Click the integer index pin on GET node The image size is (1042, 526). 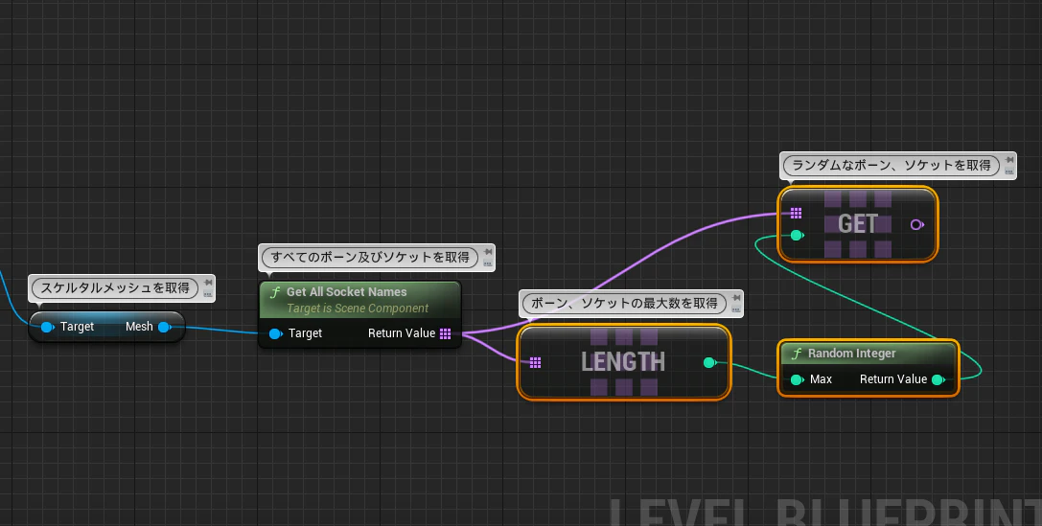point(798,235)
